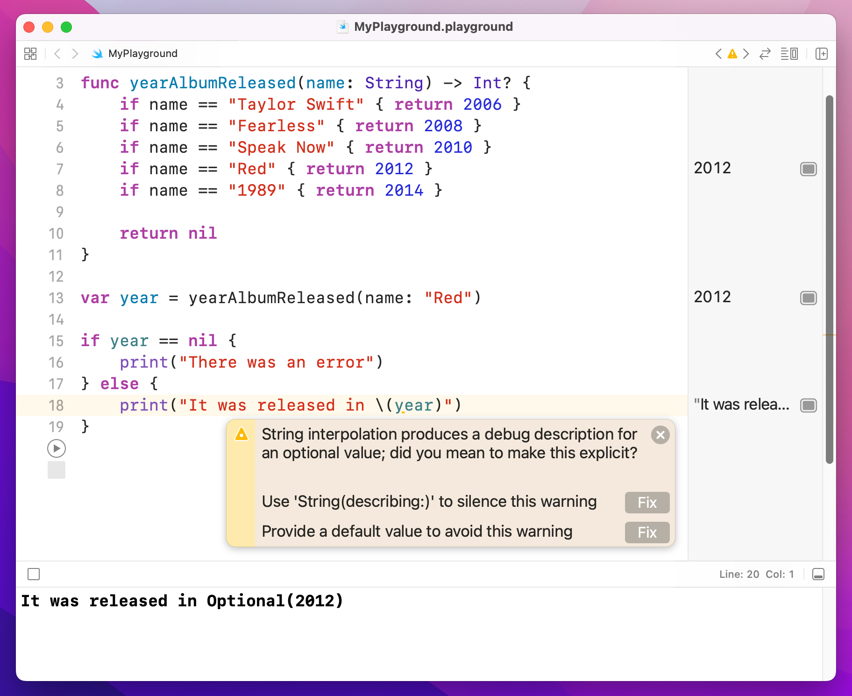852x696 pixels.
Task: Toggle quick look for line 18 result
Action: click(x=808, y=405)
